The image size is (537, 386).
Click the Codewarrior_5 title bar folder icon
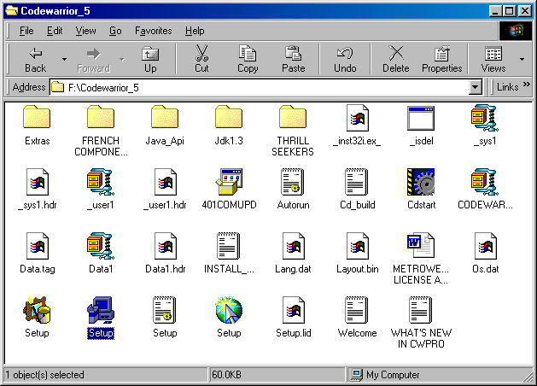click(x=12, y=11)
